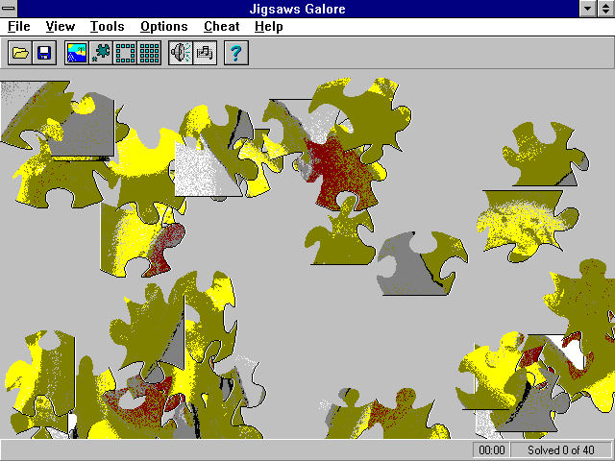Image resolution: width=615 pixels, height=461 pixels.
Task: Click the 'Solved 0 of 40' status text
Action: click(x=561, y=450)
